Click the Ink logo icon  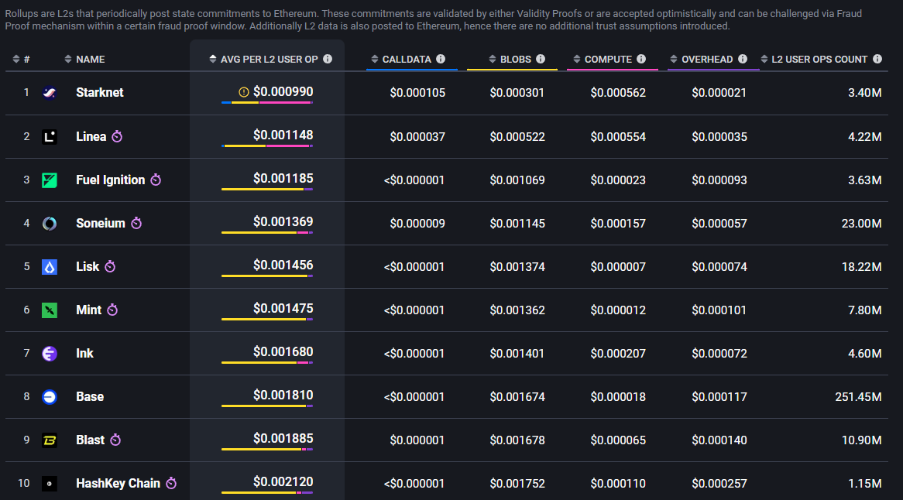[50, 353]
